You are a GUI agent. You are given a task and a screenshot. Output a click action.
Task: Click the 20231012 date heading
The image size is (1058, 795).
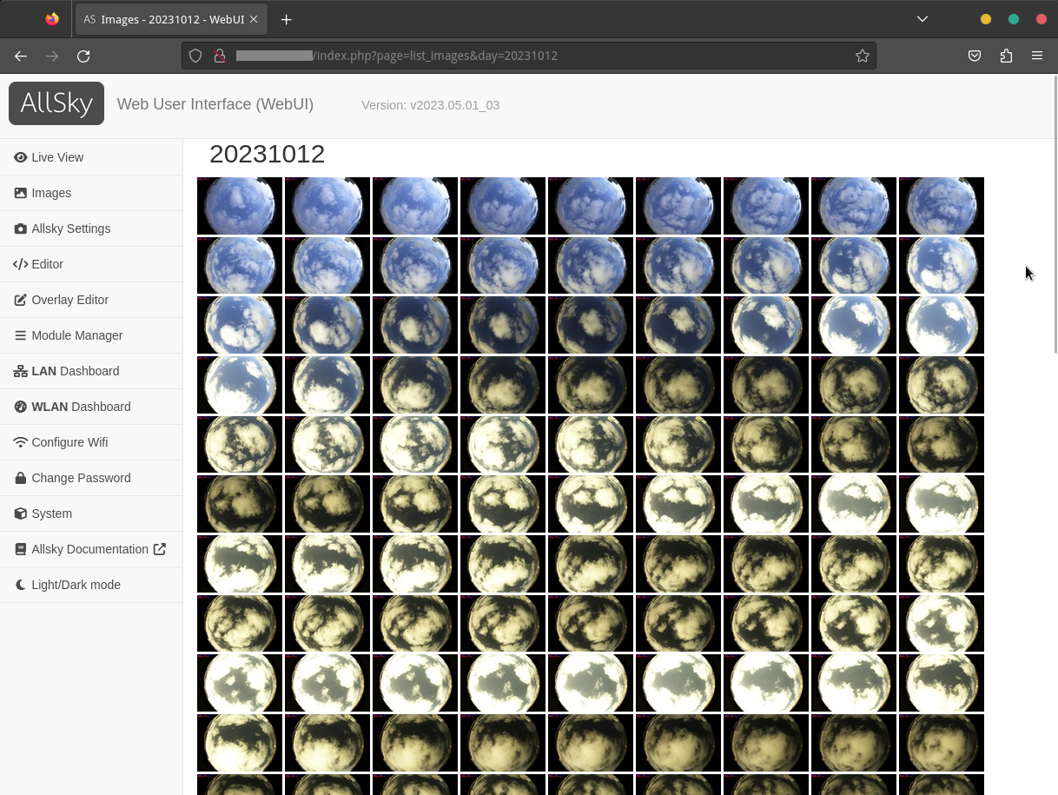267,154
